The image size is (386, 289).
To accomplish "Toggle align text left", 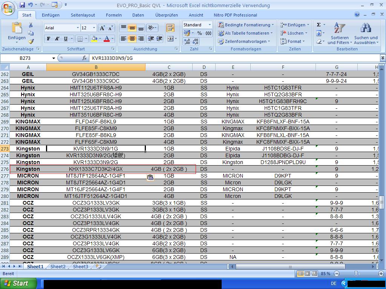I will point(124,39).
